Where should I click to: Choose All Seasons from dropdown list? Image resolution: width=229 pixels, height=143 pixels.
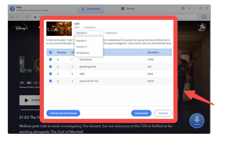pyautogui.click(x=83, y=53)
